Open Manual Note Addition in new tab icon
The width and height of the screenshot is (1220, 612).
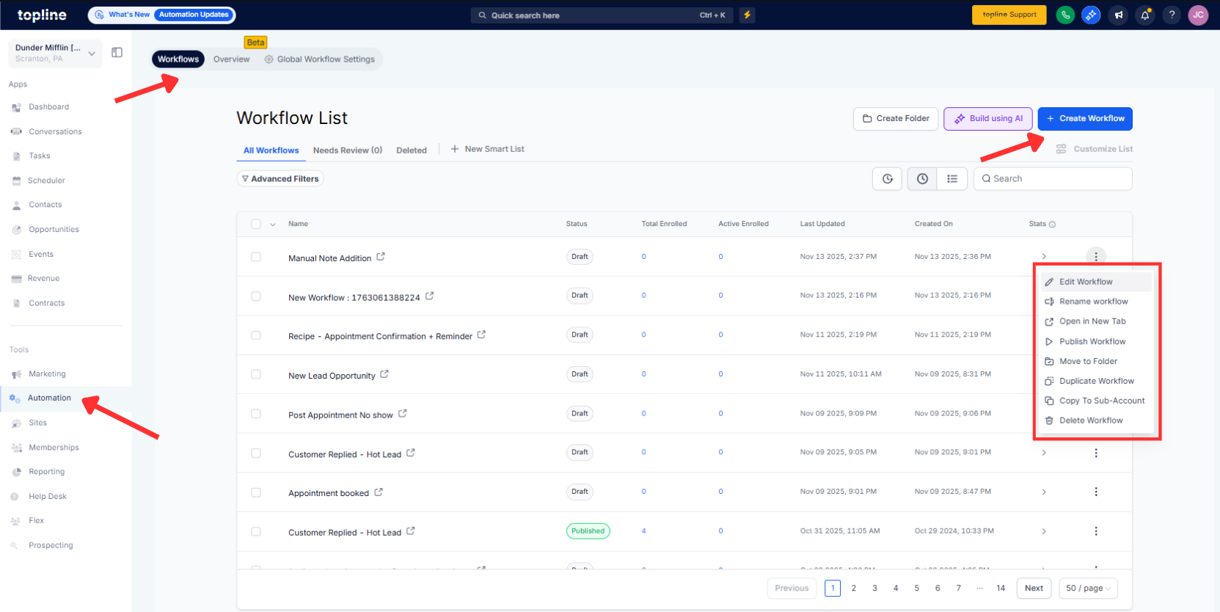click(381, 257)
